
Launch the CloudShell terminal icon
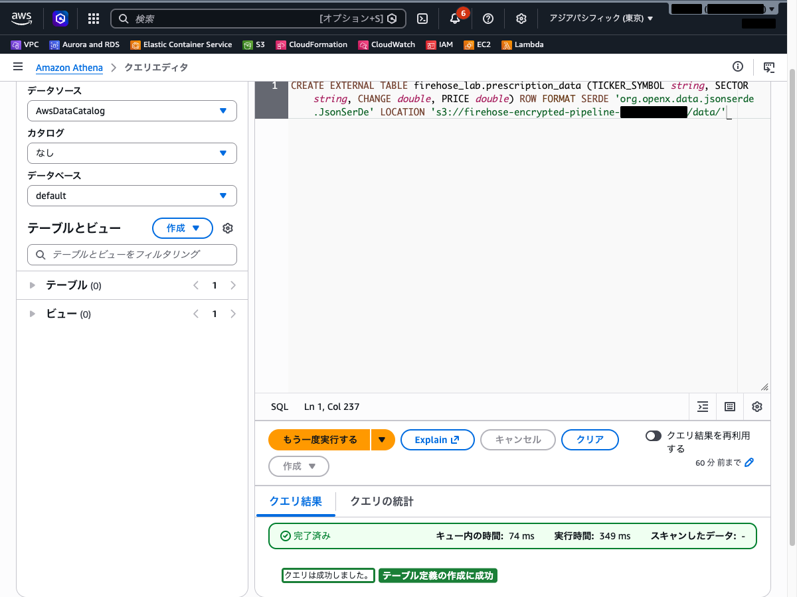422,19
